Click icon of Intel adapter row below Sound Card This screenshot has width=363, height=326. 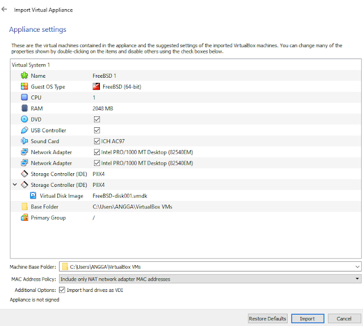click(x=24, y=152)
